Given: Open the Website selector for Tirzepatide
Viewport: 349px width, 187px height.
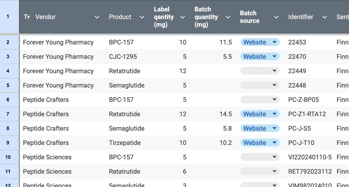Looking at the screenshot, I should coord(260,142).
